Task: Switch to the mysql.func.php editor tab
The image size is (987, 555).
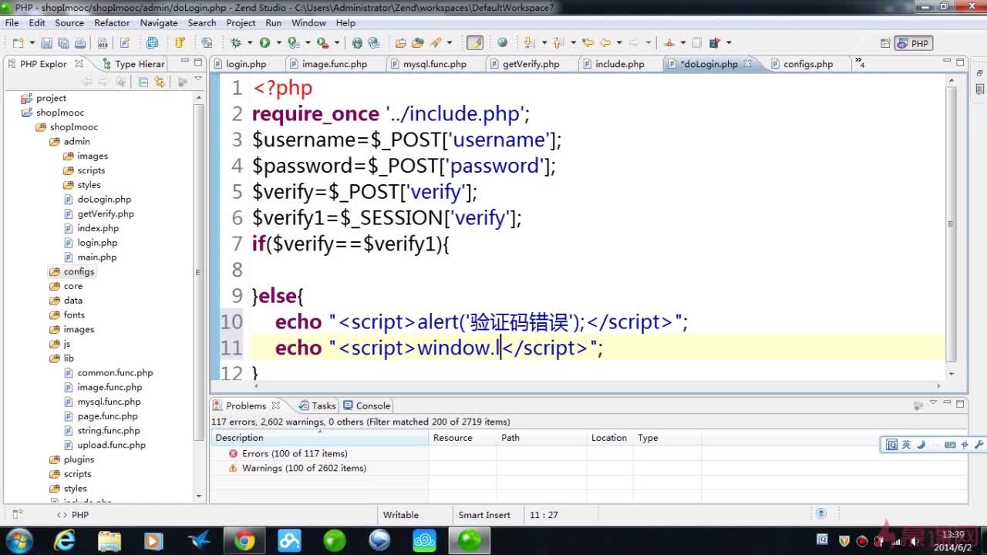Action: pos(434,64)
